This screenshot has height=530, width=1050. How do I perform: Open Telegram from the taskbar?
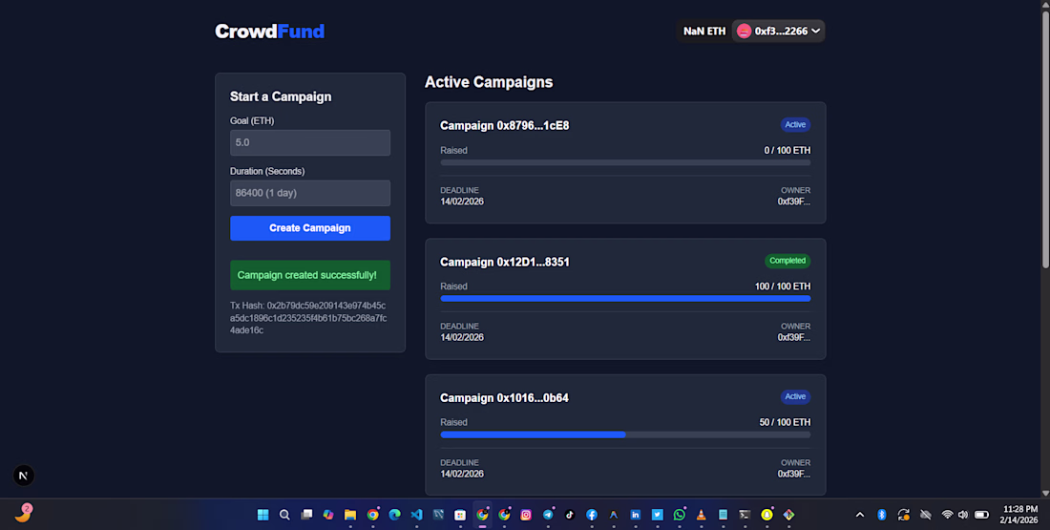[x=548, y=515]
